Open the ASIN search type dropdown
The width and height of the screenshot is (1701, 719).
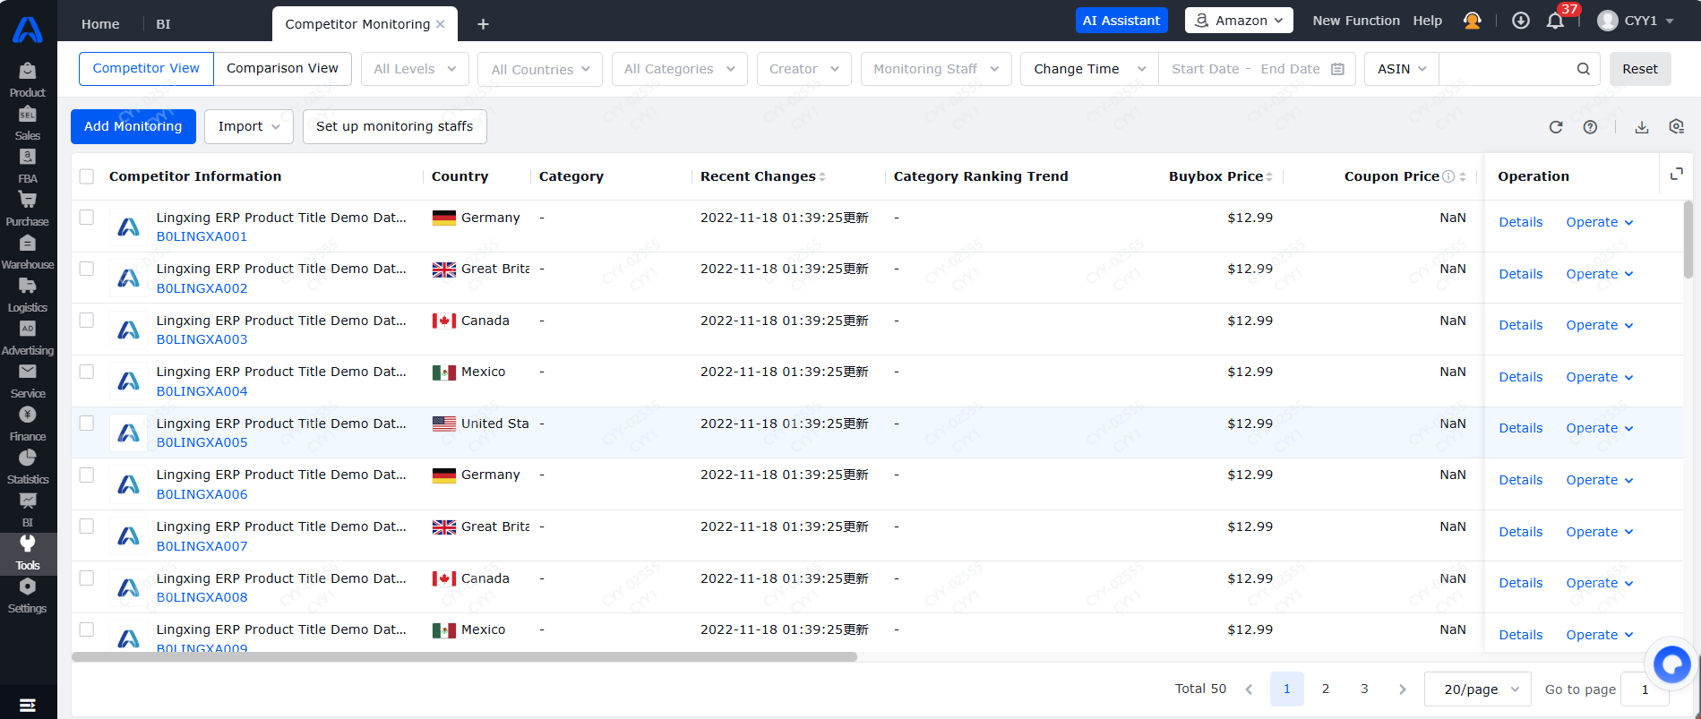(1402, 69)
